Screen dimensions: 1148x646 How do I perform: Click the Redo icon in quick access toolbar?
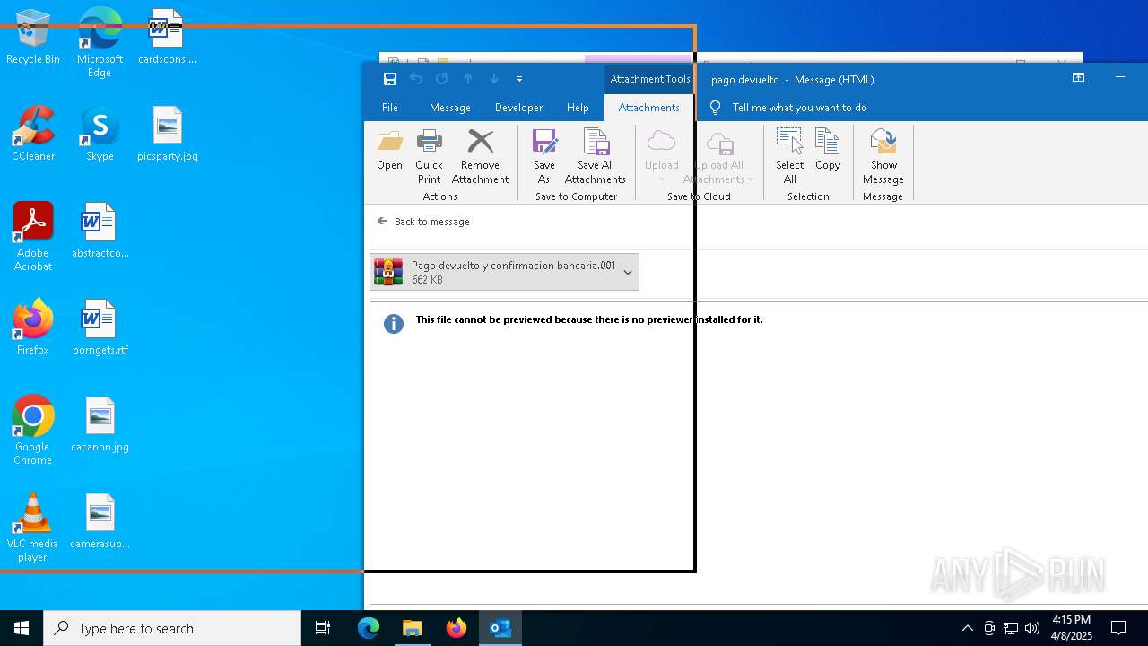click(442, 79)
